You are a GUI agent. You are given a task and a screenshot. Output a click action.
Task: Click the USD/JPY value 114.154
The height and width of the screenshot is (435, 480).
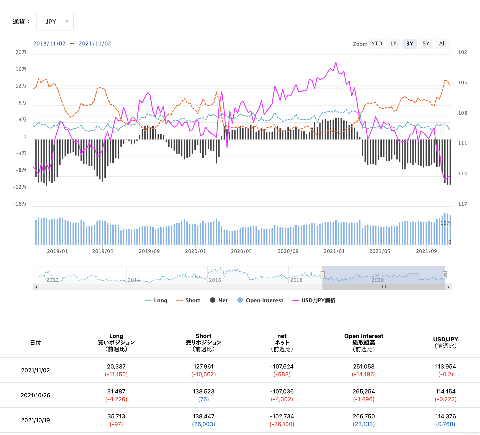click(x=445, y=391)
